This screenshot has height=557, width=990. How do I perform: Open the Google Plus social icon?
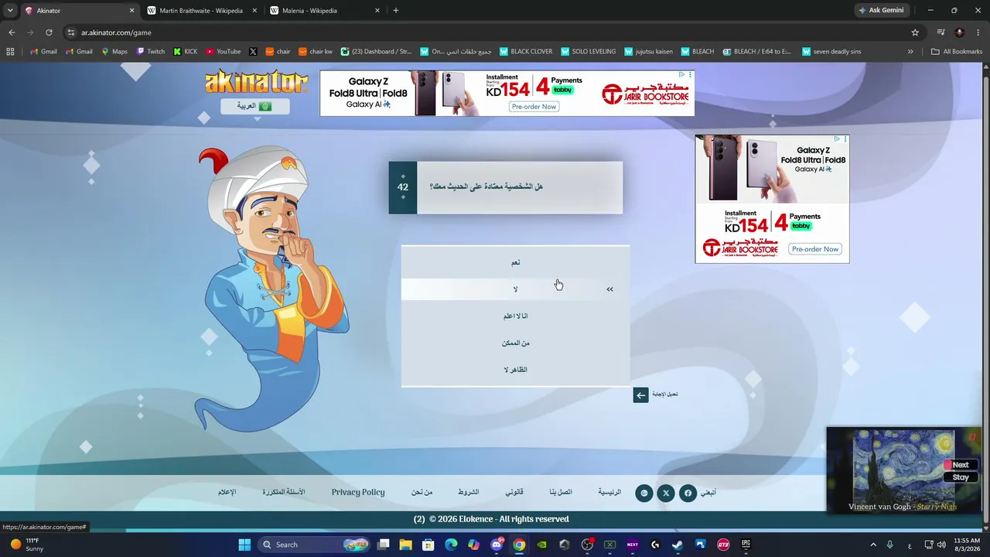click(x=644, y=493)
